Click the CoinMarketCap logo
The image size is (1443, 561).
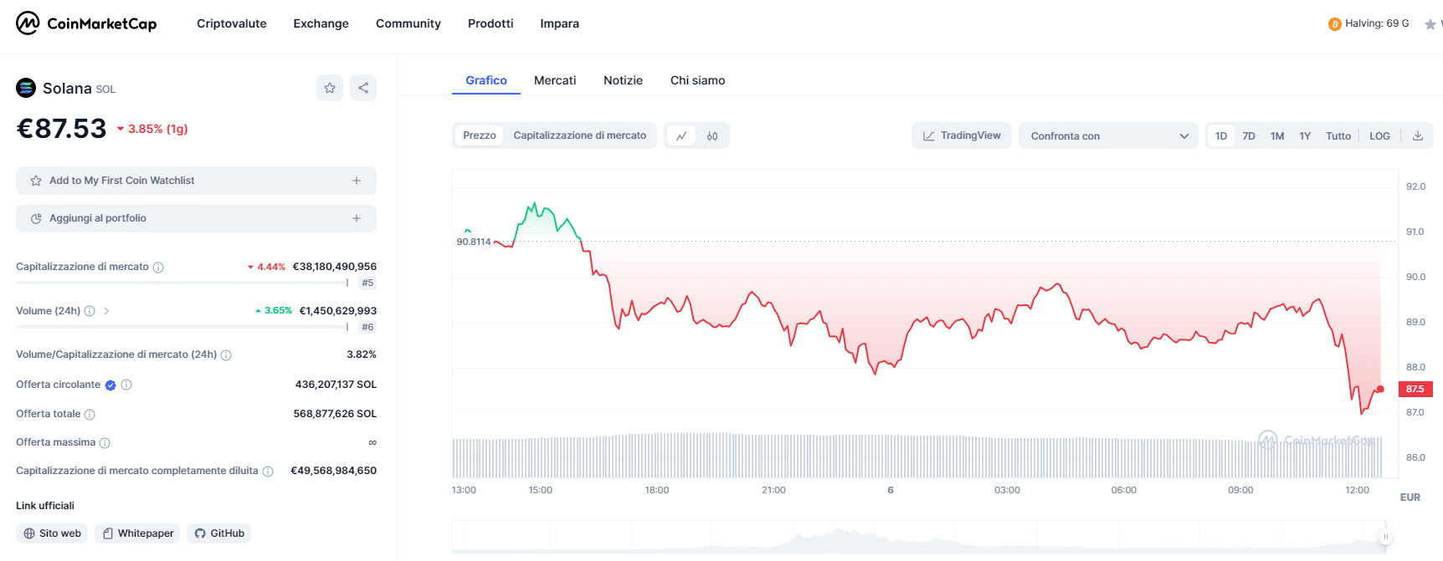(86, 23)
